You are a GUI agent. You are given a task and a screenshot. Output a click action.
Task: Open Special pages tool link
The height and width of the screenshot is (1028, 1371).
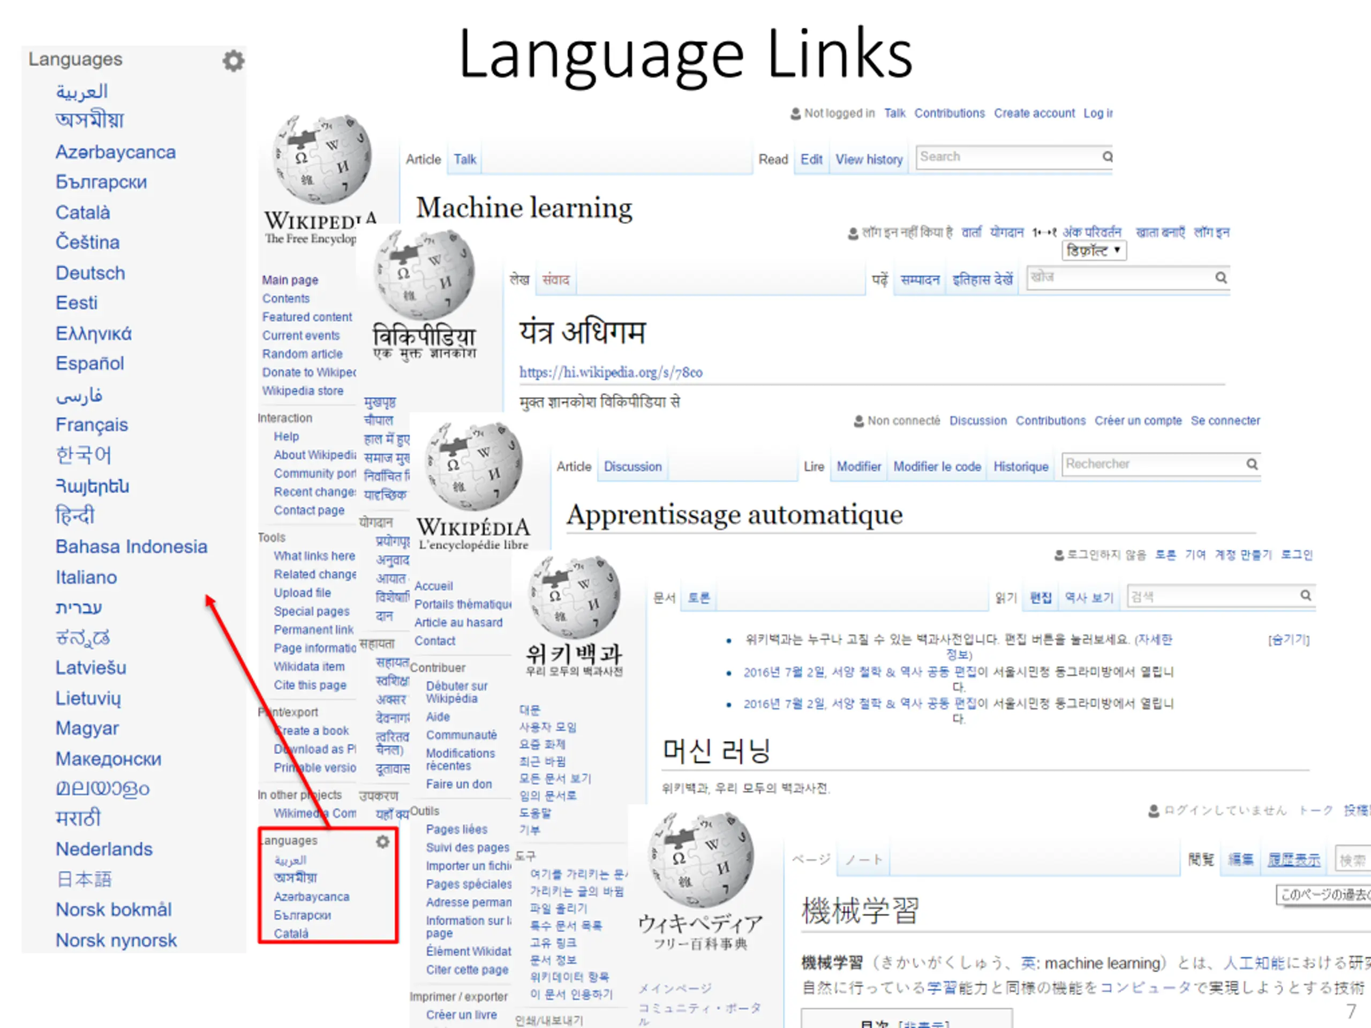pos(312,611)
